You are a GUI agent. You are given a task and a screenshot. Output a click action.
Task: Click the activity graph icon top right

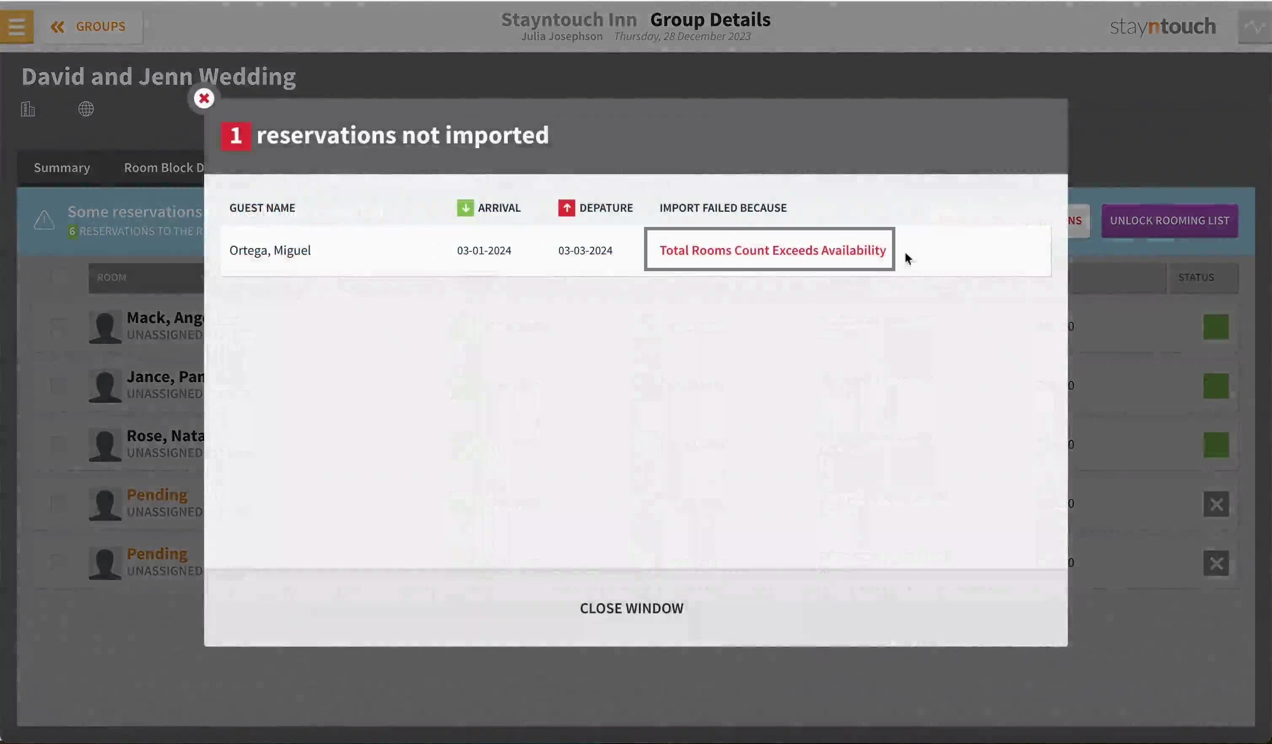[x=1254, y=27]
